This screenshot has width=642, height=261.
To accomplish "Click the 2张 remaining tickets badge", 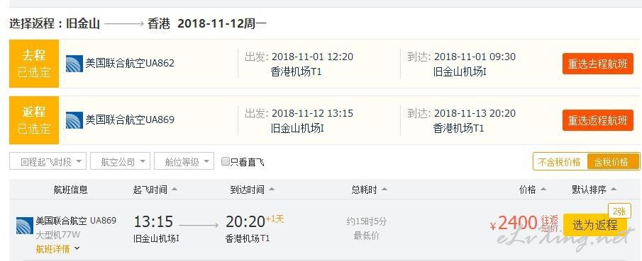I will 619,211.
